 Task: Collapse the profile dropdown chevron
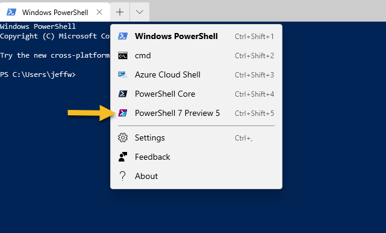tap(140, 12)
